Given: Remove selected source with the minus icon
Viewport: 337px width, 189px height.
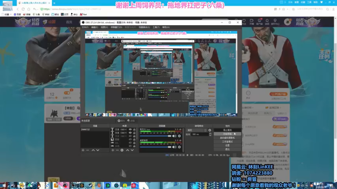Looking at the screenshot, I should point(118,150).
